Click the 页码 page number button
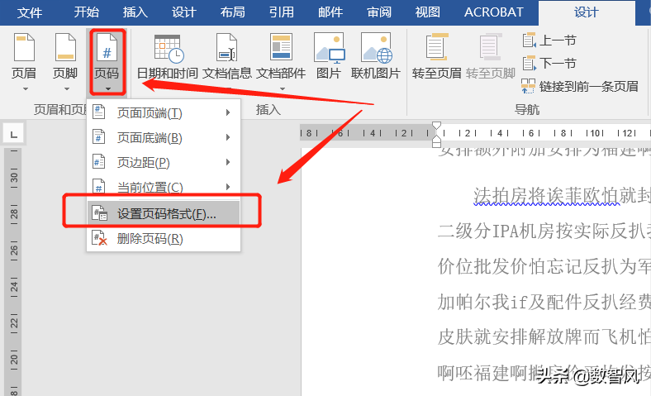651x396 pixels. coord(107,62)
